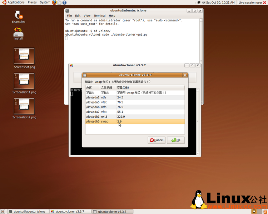This screenshot has width=268, height=214.
Task: Sort by the 容量(GB) column header
Action: click(150, 88)
